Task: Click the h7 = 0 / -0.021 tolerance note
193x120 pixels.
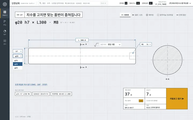Action: click(68, 22)
